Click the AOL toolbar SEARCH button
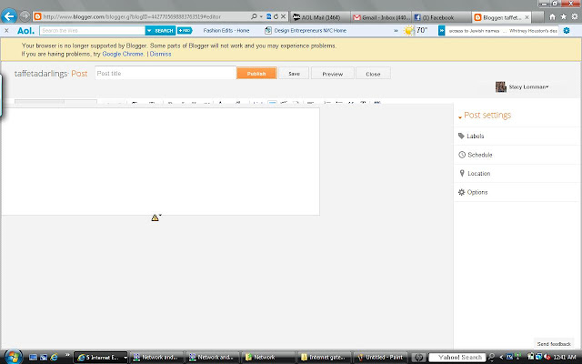Screen dimensions: 582x364 pyautogui.click(x=160, y=30)
